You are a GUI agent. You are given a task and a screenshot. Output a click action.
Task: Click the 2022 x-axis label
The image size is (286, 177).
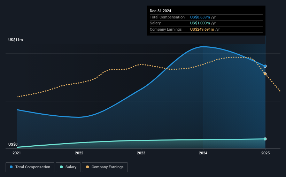click(x=79, y=153)
